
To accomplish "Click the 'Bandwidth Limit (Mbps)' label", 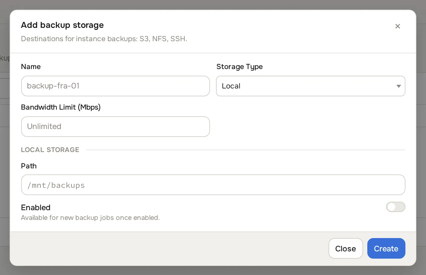I will pyautogui.click(x=61, y=107).
